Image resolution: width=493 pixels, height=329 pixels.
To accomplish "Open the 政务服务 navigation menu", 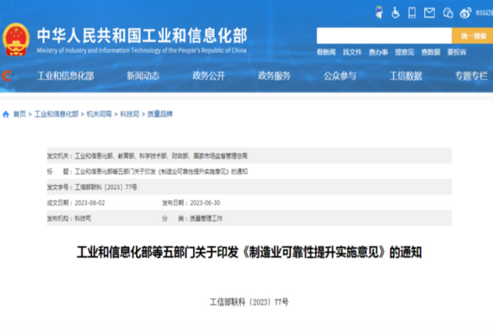I will point(275,76).
